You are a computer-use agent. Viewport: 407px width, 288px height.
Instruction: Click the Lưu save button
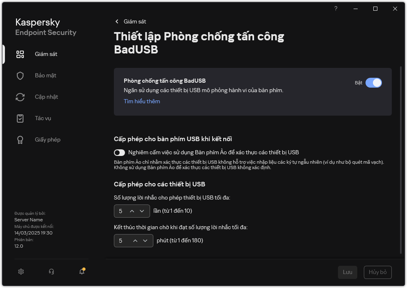[x=347, y=272]
